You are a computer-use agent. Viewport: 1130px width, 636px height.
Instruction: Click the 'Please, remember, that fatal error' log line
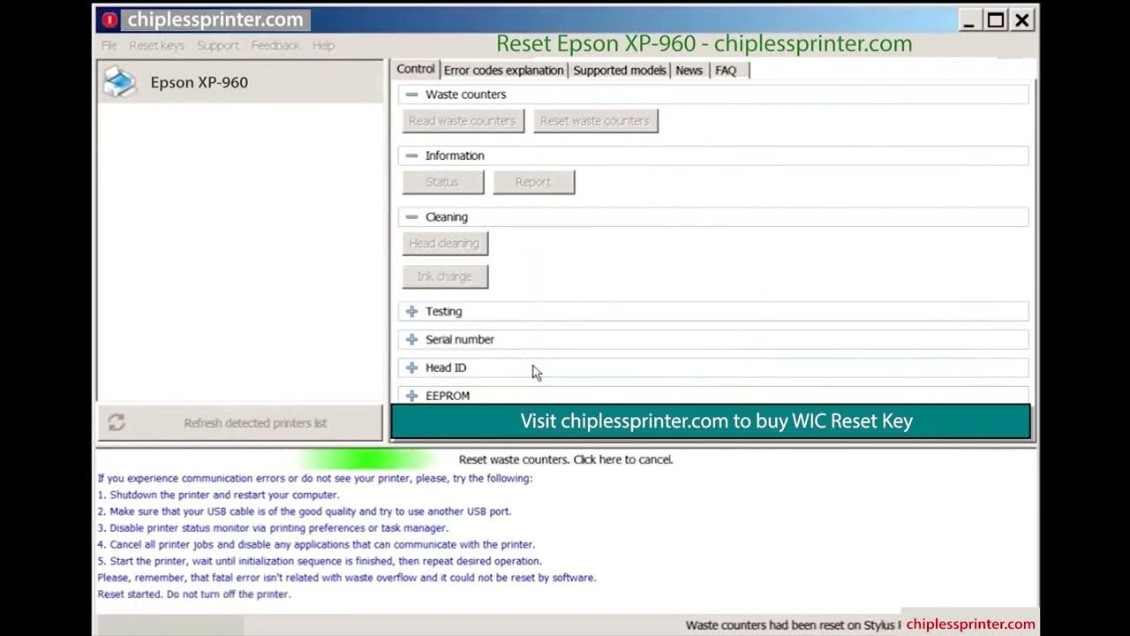tap(347, 578)
